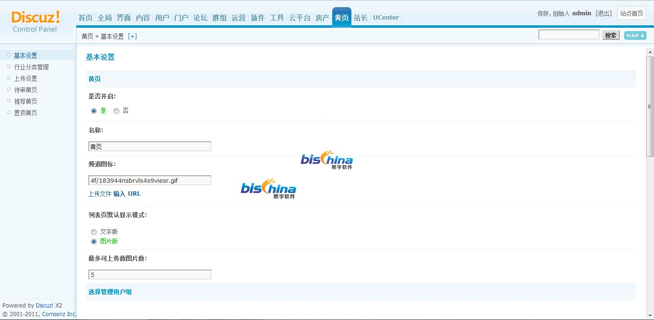Open the MAP navigation button
654x320 pixels.
tap(635, 35)
